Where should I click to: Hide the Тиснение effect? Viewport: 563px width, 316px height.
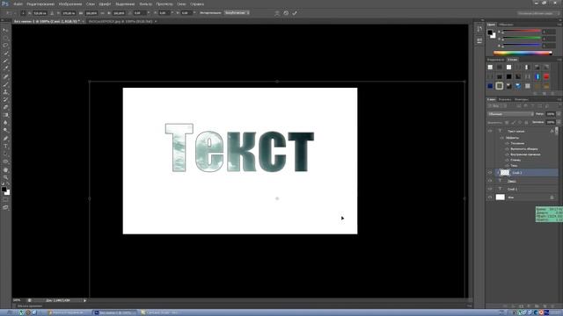(507, 143)
